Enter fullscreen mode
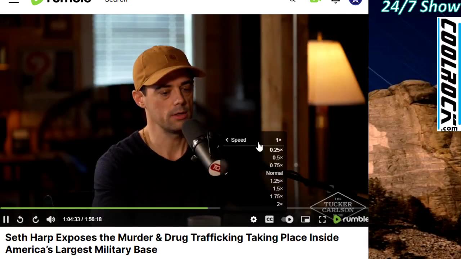The height and width of the screenshot is (259, 461). tap(322, 219)
